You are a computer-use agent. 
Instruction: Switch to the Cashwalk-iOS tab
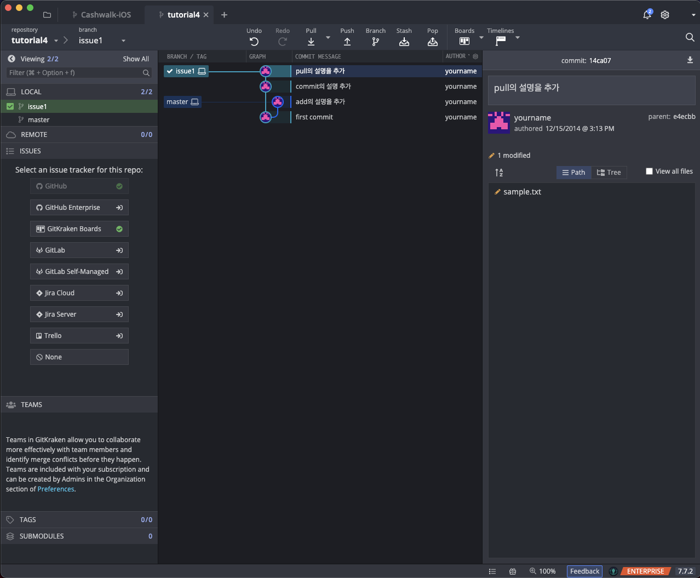click(x=106, y=15)
